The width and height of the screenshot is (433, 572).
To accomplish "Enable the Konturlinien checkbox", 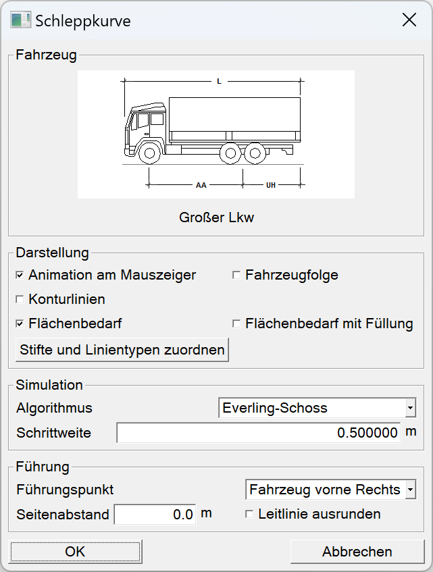I will coord(20,299).
